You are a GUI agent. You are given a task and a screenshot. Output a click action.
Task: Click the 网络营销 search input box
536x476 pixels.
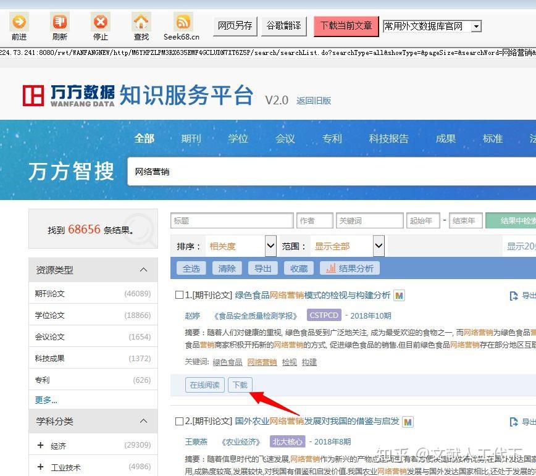(x=332, y=172)
